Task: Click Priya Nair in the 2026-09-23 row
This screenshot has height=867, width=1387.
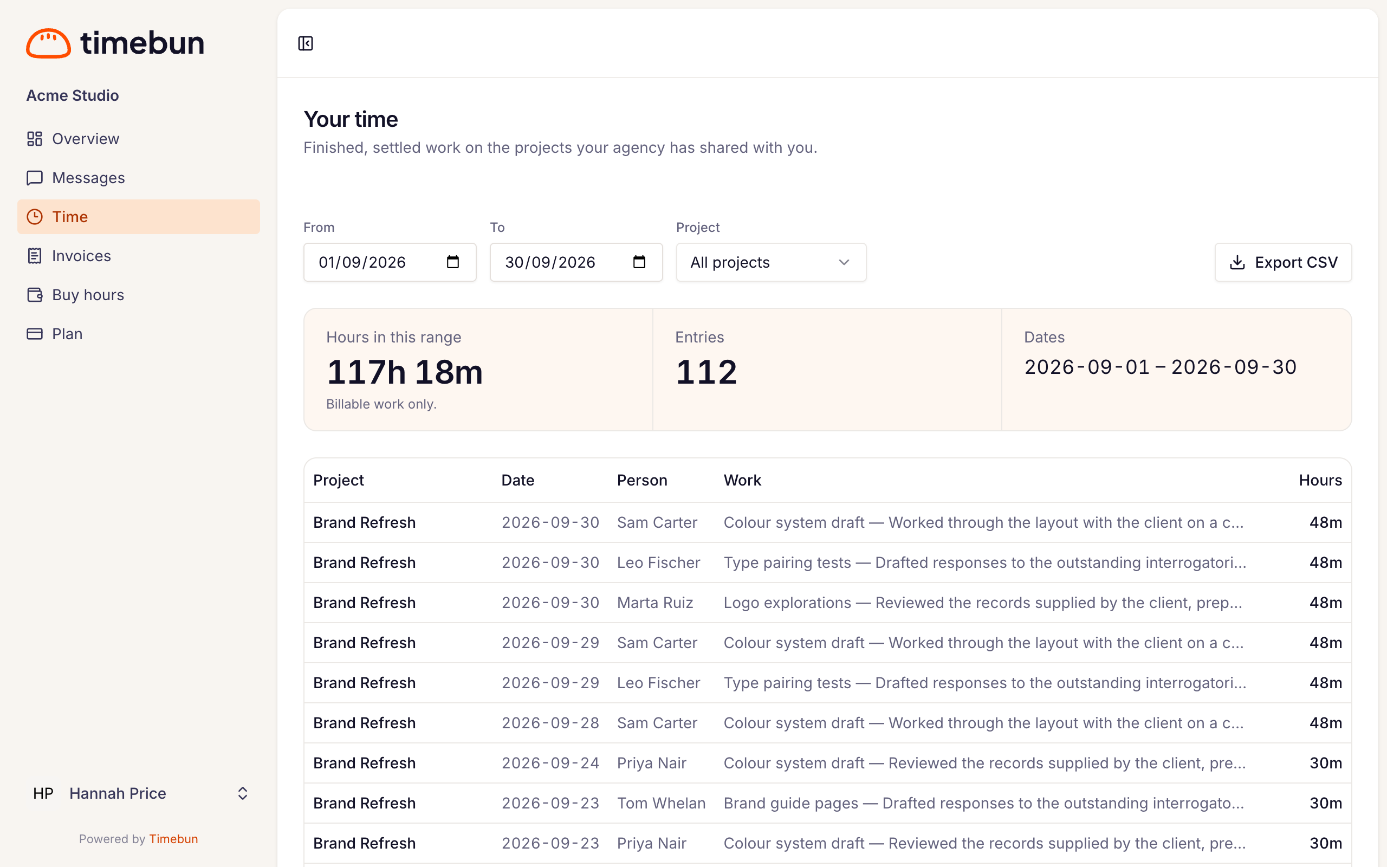Action: 652,843
